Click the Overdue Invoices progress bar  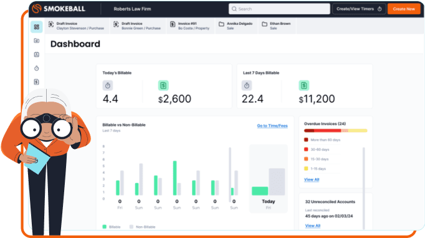coord(335,131)
